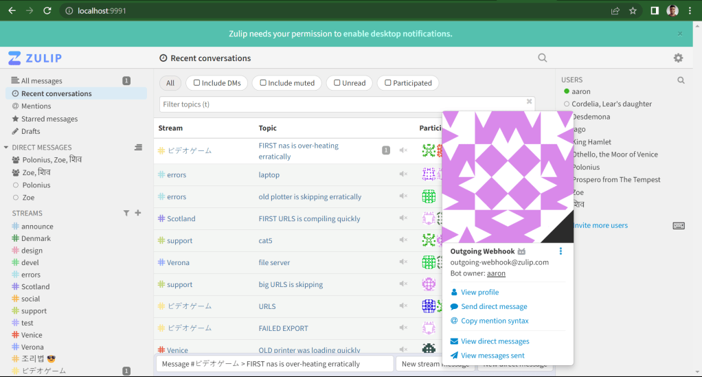Enable the Include DMs checkbox
The image size is (702, 377).
(x=197, y=83)
